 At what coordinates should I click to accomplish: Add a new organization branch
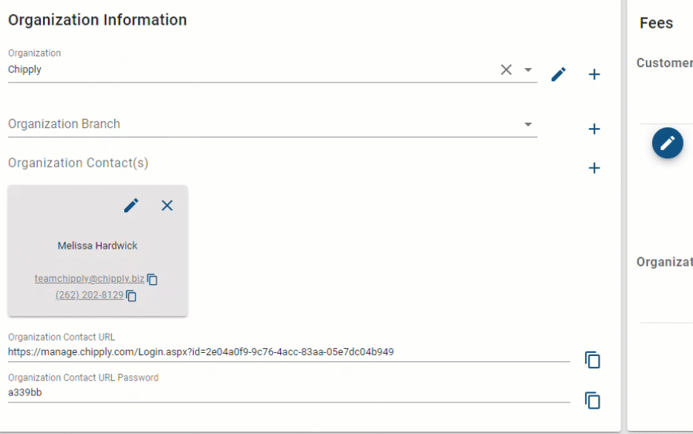(594, 129)
